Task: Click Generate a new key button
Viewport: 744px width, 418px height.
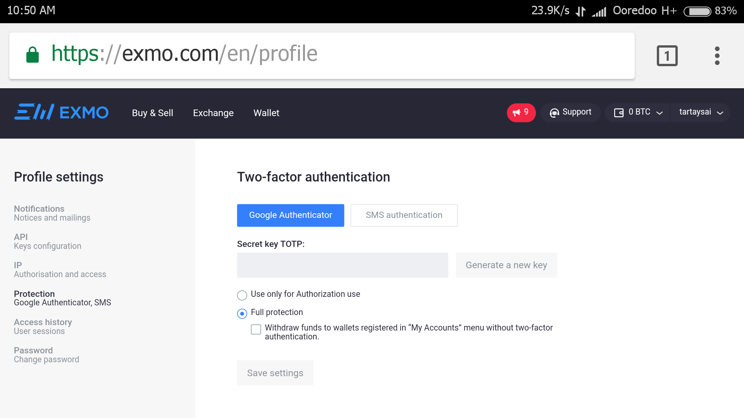Action: [x=506, y=265]
